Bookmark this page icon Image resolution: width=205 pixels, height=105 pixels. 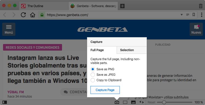pyautogui.click(x=194, y=15)
